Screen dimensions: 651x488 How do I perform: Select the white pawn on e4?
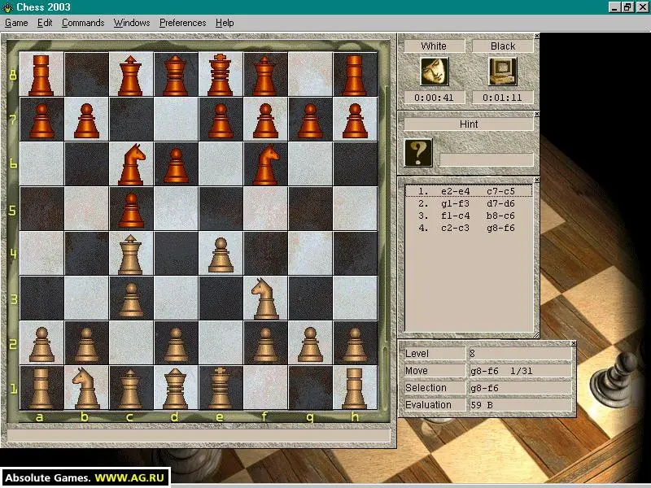[x=221, y=253]
